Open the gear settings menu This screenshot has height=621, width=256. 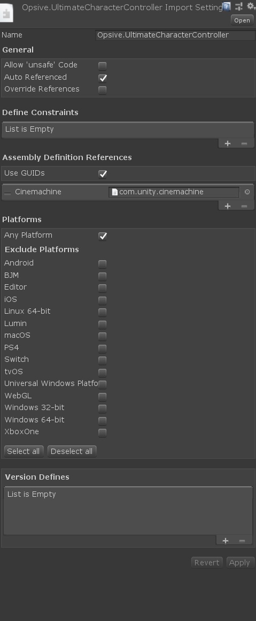pyautogui.click(x=251, y=6)
